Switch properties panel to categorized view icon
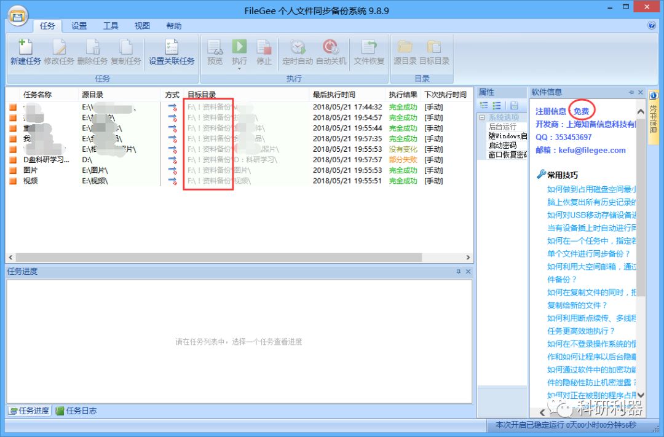Viewport: 664px width, 437px height. pos(484,105)
